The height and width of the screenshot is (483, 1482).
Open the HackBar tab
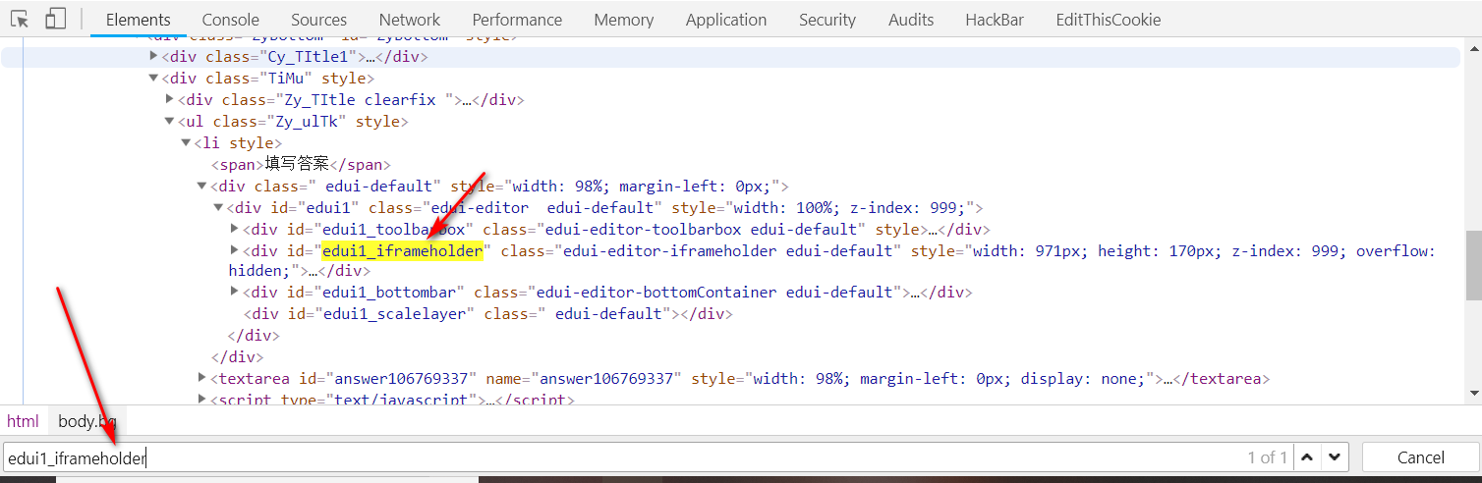[995, 20]
